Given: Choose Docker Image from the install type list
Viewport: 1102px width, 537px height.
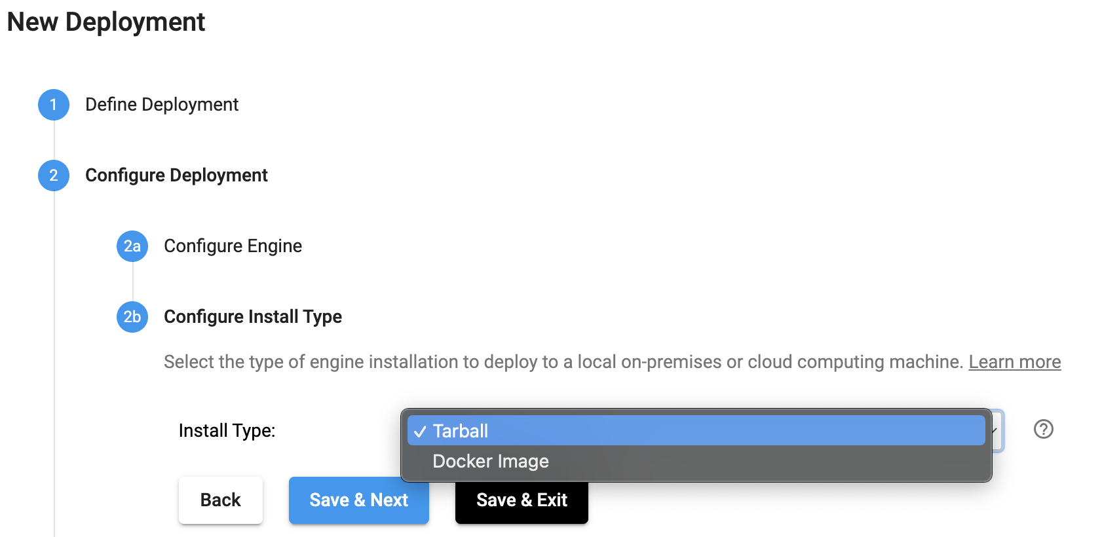Looking at the screenshot, I should coord(491,462).
